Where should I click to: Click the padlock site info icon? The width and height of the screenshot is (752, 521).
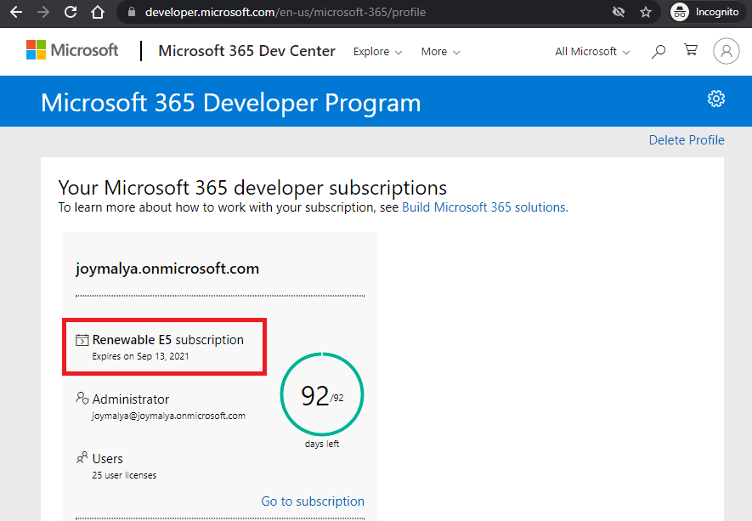[x=132, y=12]
